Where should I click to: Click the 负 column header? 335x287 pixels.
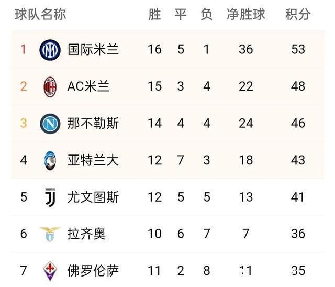206,14
